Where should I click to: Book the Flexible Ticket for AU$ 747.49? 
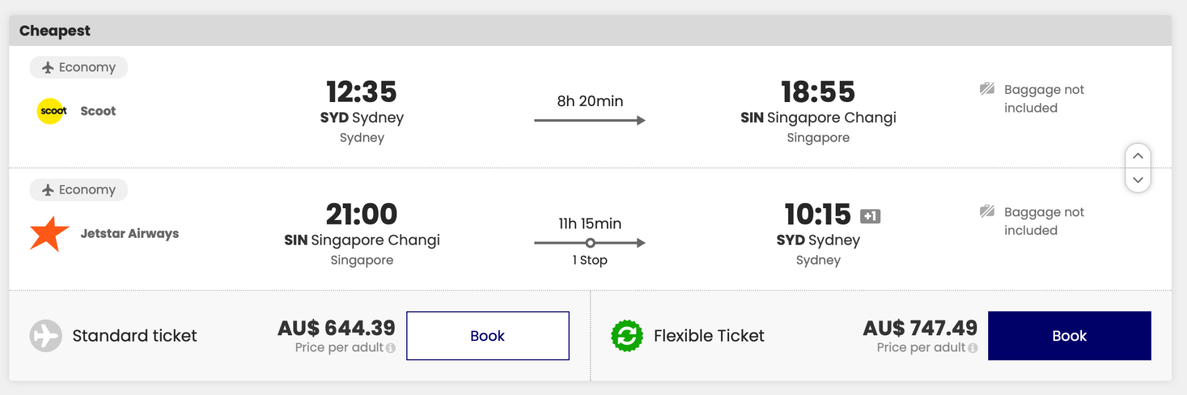click(x=1068, y=335)
